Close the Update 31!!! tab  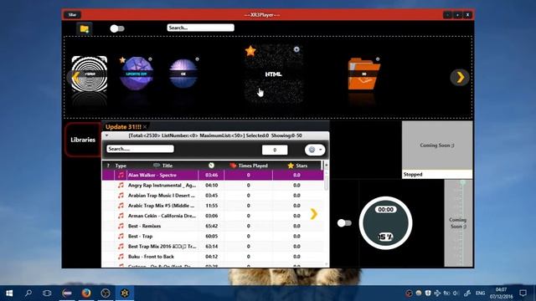coord(145,126)
